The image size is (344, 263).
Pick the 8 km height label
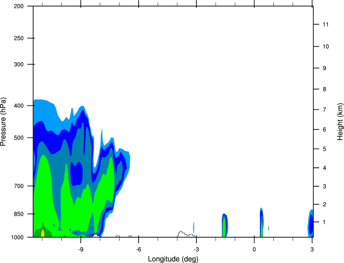click(325, 89)
